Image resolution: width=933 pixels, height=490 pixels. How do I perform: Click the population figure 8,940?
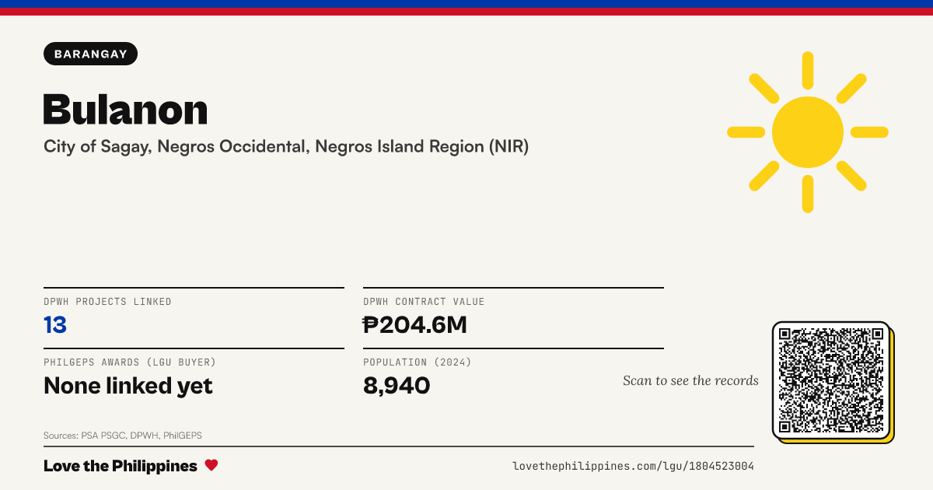click(397, 386)
